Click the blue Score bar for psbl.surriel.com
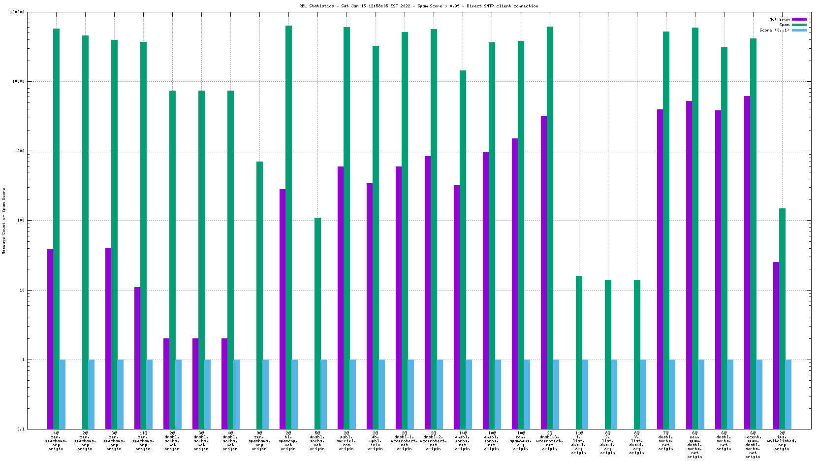819x461 pixels. 353,394
